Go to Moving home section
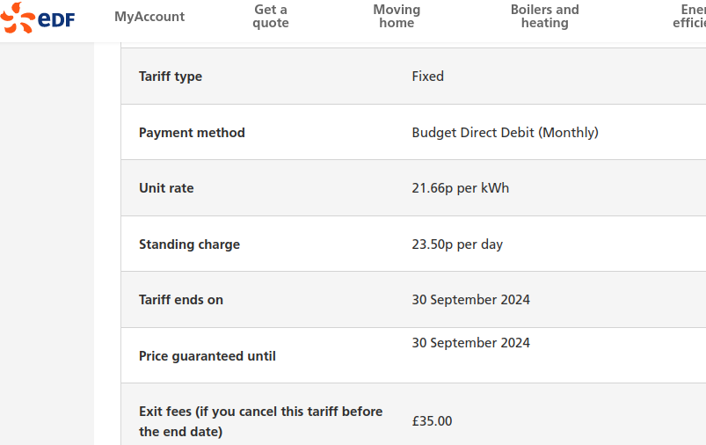Viewport: 706px width, 445px height. (397, 17)
